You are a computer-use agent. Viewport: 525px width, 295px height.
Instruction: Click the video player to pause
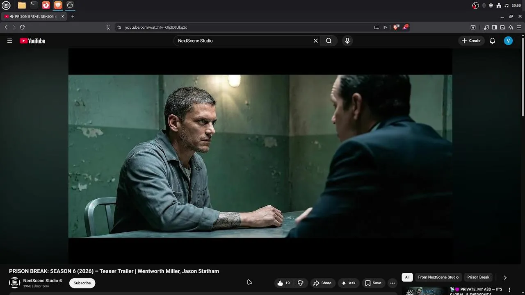tap(260, 156)
